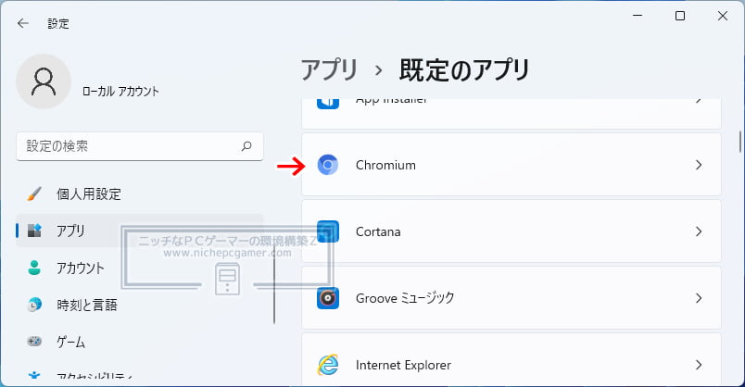Expand the Chromium row chevron
Screen dimensions: 745x387
click(x=699, y=165)
